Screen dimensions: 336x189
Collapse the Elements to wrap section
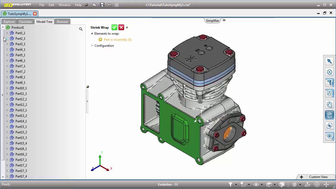(x=92, y=34)
